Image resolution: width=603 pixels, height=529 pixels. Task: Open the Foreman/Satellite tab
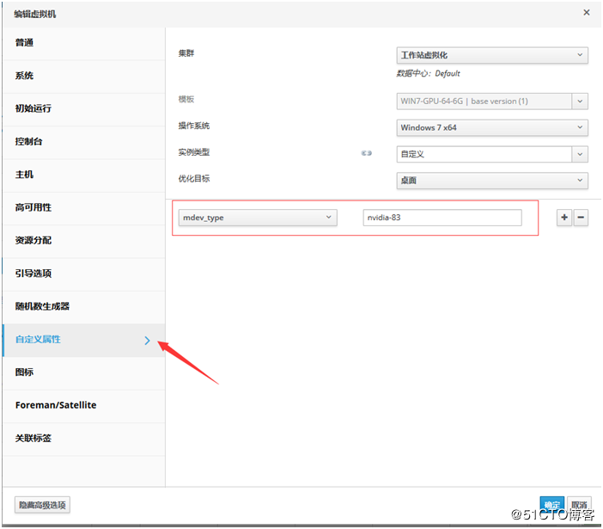pyautogui.click(x=84, y=406)
